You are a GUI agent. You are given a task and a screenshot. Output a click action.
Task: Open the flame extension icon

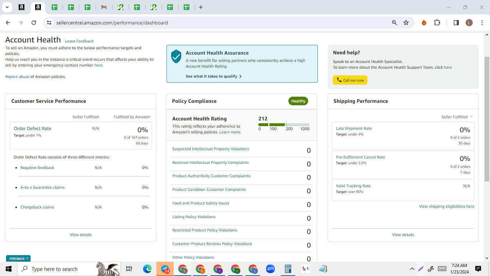click(x=424, y=23)
